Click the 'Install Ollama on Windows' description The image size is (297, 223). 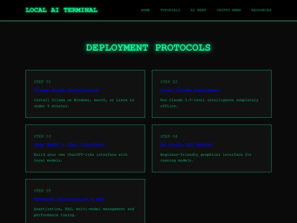coord(84,103)
